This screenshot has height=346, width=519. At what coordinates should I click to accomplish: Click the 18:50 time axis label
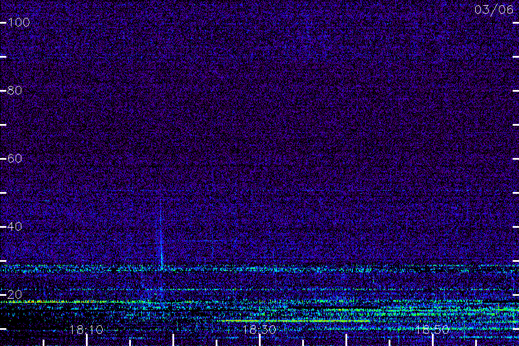point(432,329)
